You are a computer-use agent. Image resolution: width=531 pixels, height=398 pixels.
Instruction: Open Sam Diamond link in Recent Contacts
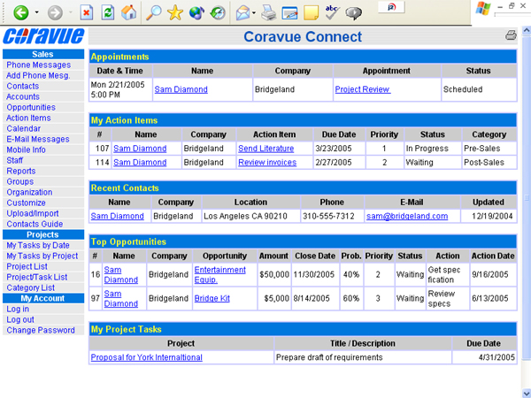point(117,216)
